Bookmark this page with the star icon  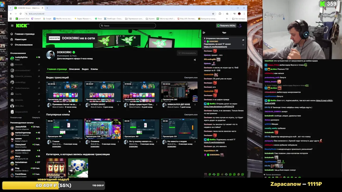[x=213, y=14]
